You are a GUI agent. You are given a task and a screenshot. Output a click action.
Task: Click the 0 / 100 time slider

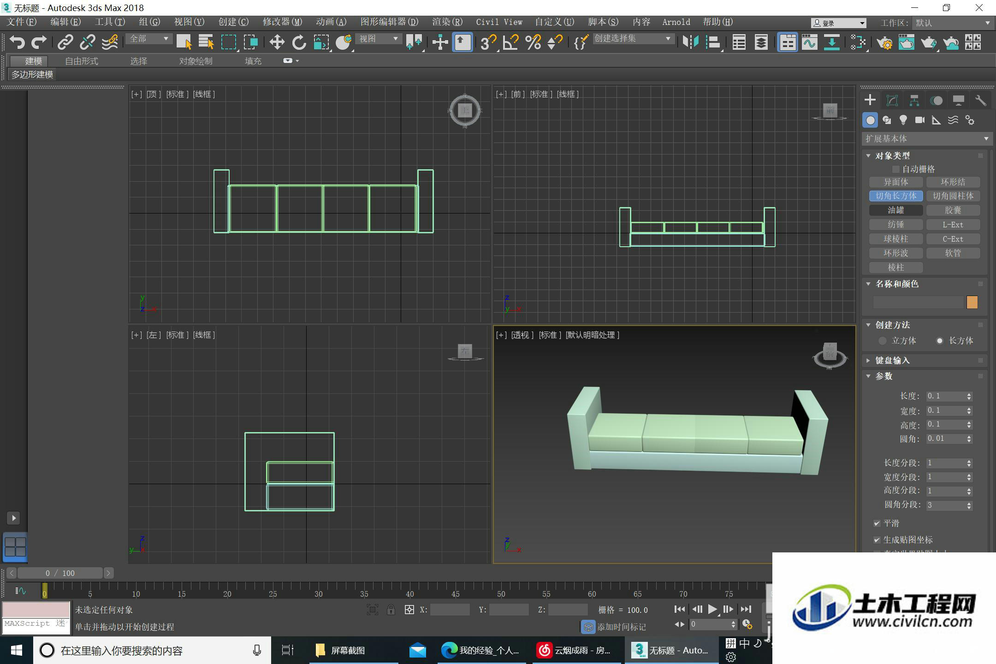tap(60, 573)
